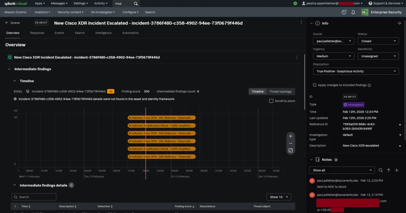
Task: Enable the Scroll to zoom checkbox
Action: tap(271, 101)
